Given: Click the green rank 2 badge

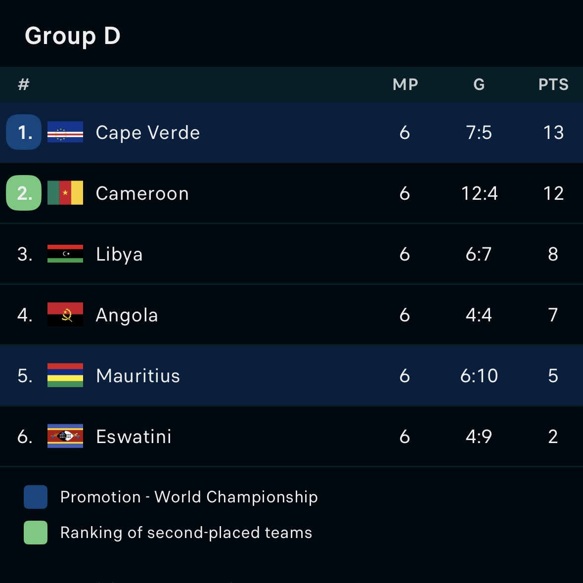Looking at the screenshot, I should coord(24,193).
